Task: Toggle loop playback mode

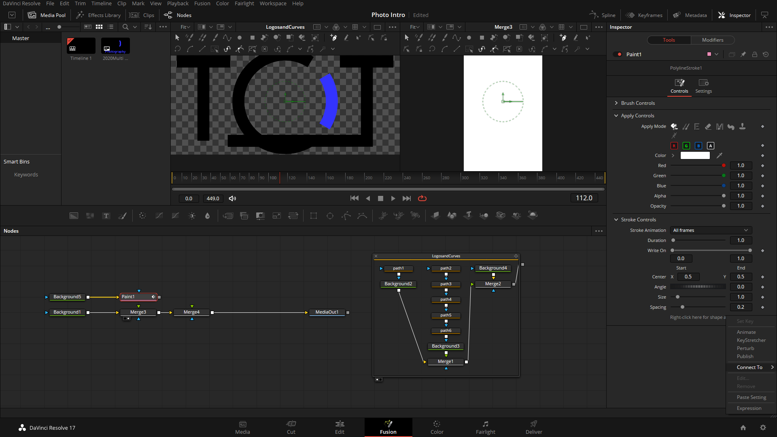Action: click(x=422, y=198)
